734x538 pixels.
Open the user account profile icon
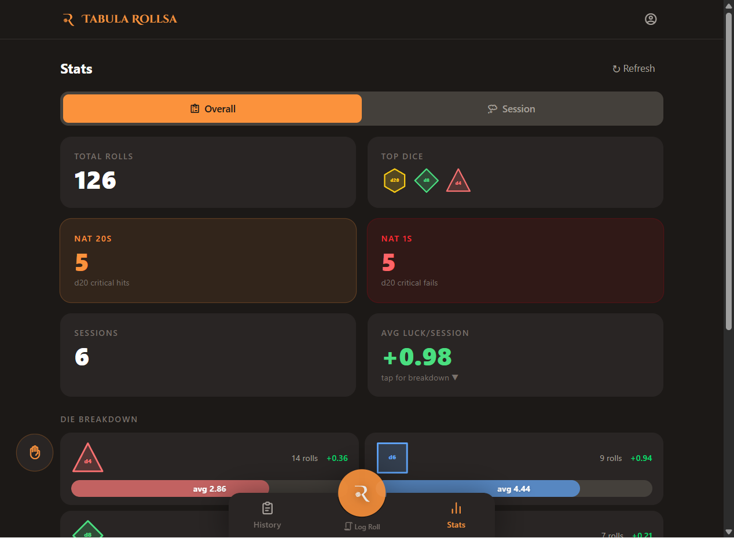[x=651, y=19]
